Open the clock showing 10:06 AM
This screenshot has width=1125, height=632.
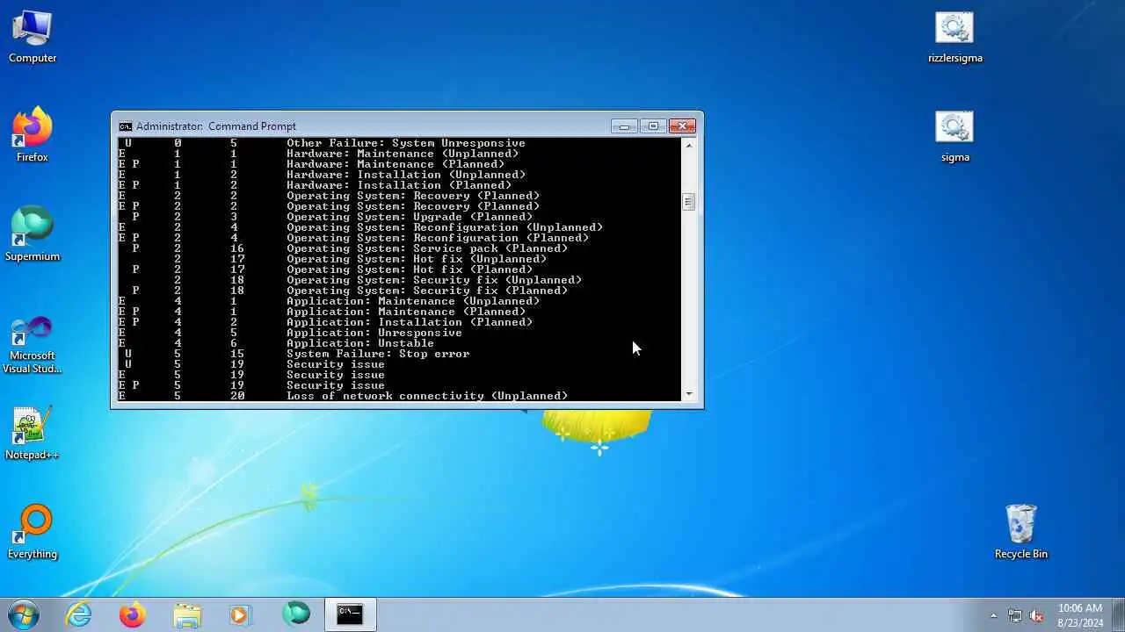click(1080, 615)
